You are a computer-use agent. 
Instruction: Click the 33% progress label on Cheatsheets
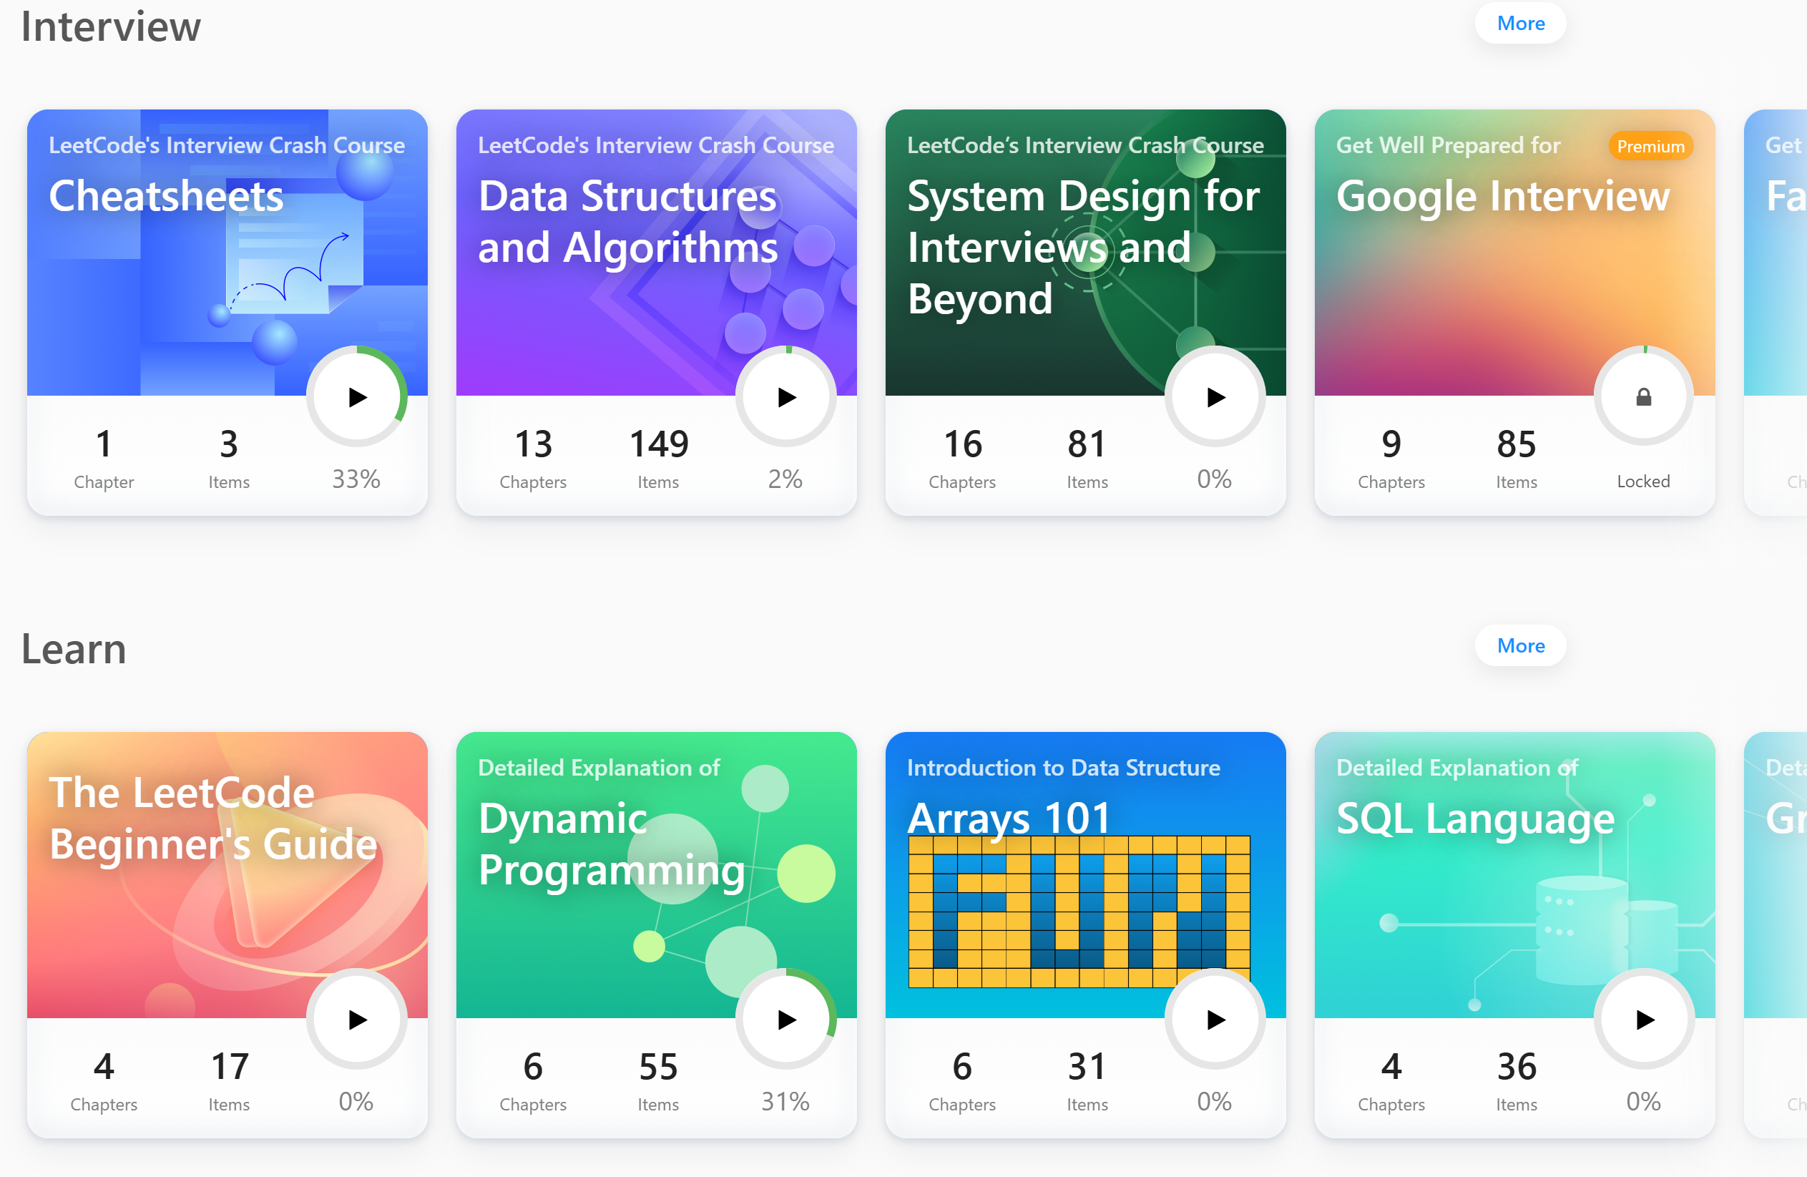pyautogui.click(x=356, y=479)
